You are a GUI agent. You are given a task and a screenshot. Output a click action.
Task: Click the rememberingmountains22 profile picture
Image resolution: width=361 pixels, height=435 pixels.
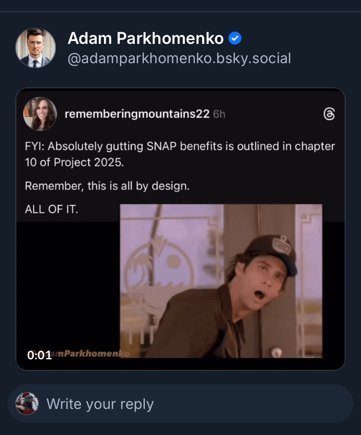pos(40,114)
